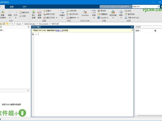The image size is (162, 121).
Task: Open the Current Folder panel actions button
Action: click(29, 27)
